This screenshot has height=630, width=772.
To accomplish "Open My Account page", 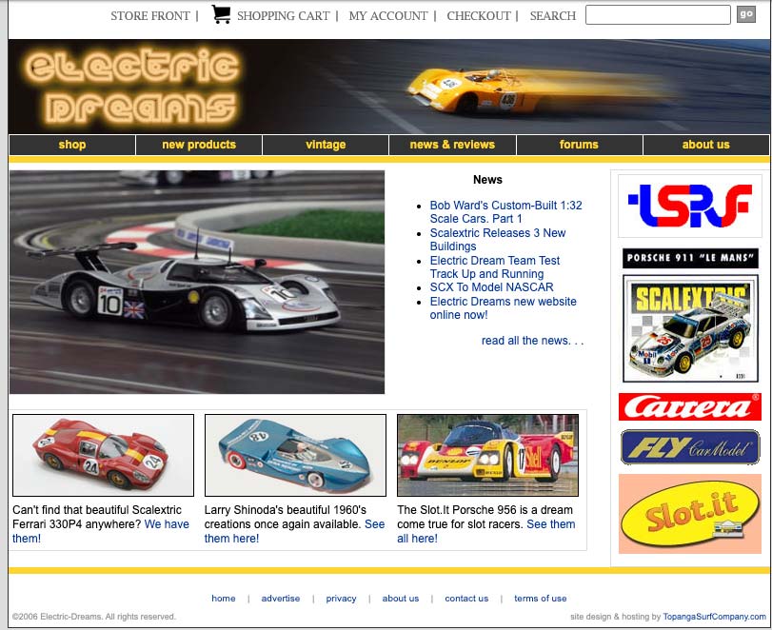I will point(388,16).
